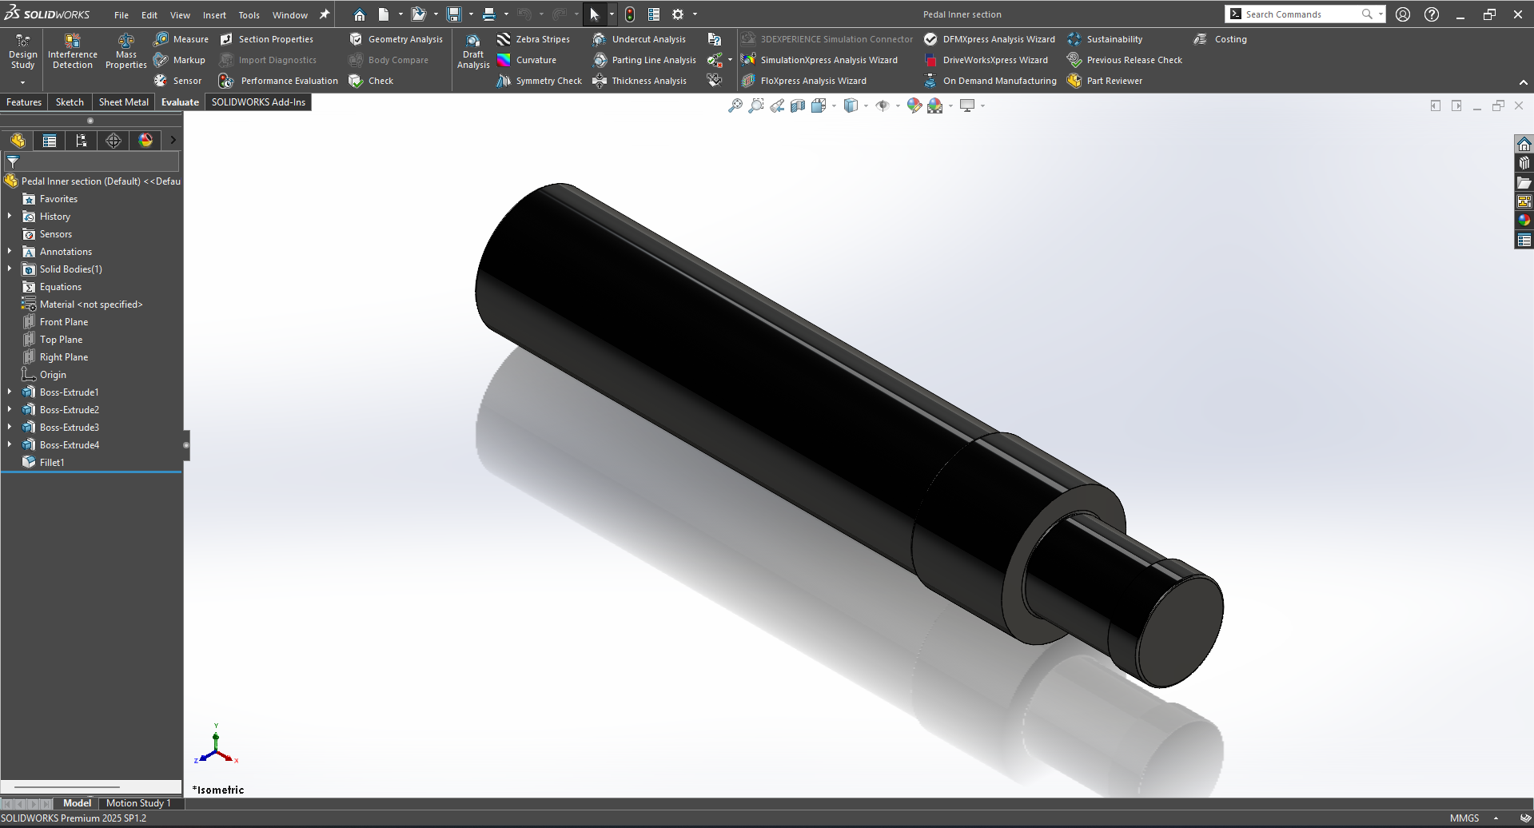Open Mass Properties tool
Image resolution: width=1534 pixels, height=828 pixels.
[126, 51]
